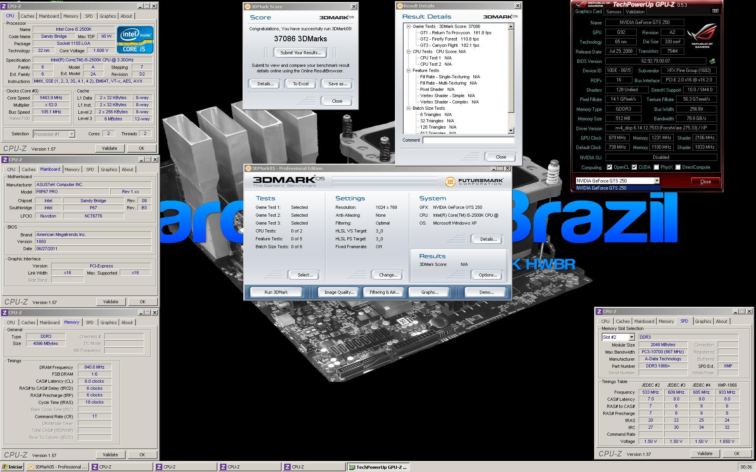Click the Intel Core i5 logo badge
This screenshot has height=472, width=756.
click(135, 40)
